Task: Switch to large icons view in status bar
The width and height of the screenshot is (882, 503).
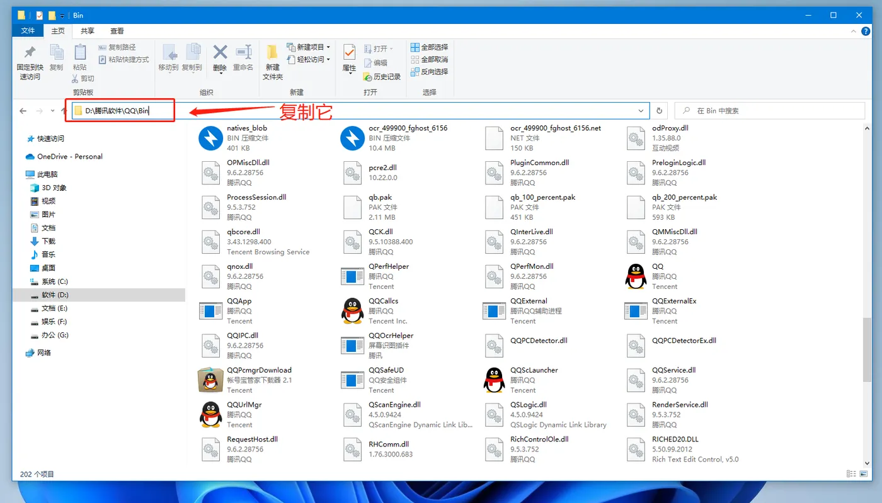Action: 864,474
